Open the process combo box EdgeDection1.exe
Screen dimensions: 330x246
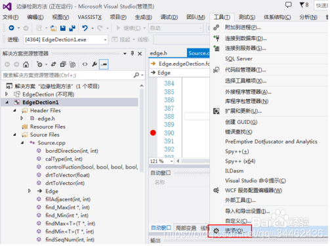(x=66, y=39)
